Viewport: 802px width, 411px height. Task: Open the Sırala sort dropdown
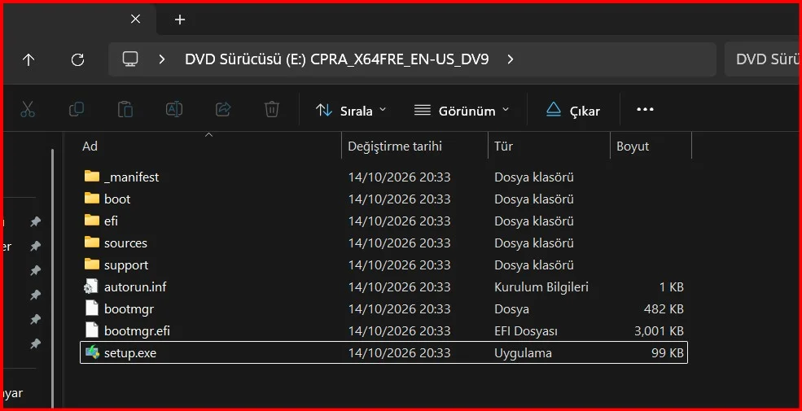tap(351, 111)
